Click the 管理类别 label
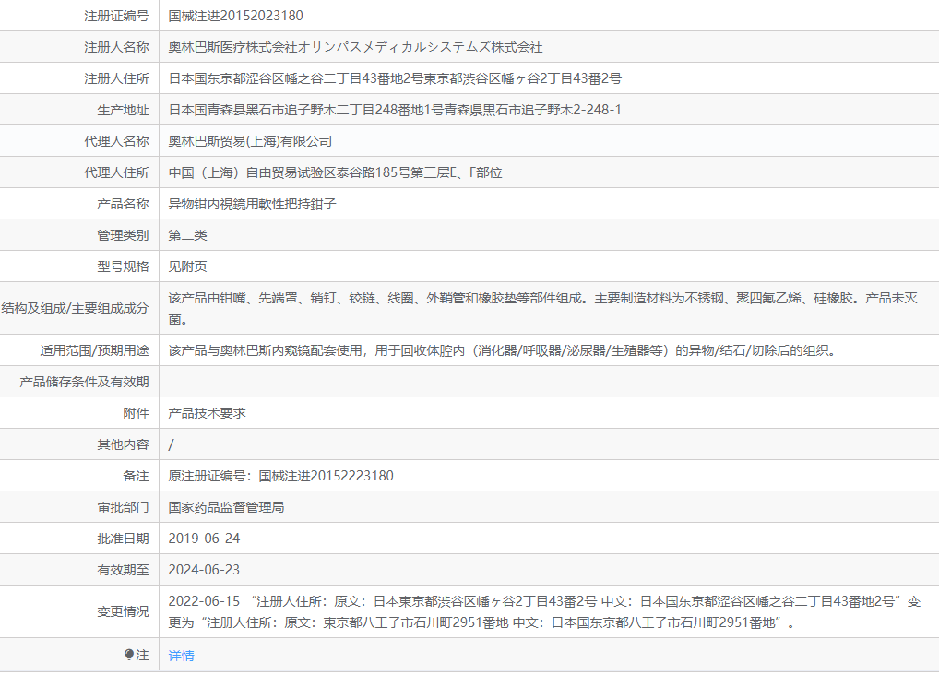The image size is (939, 675). [x=123, y=235]
